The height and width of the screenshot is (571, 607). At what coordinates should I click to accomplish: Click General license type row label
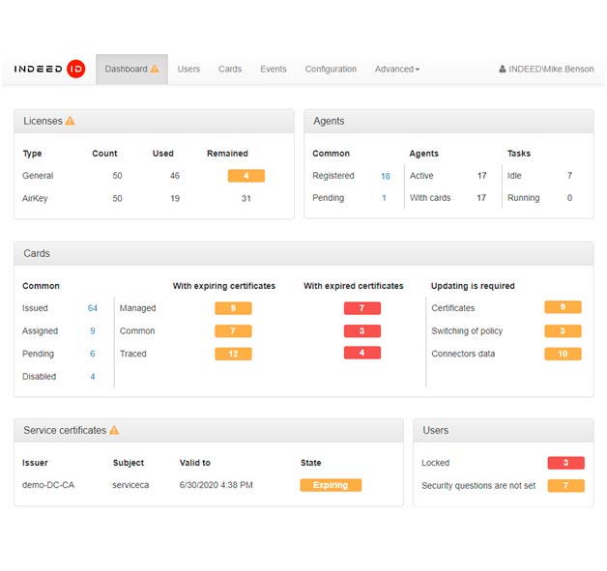38,176
